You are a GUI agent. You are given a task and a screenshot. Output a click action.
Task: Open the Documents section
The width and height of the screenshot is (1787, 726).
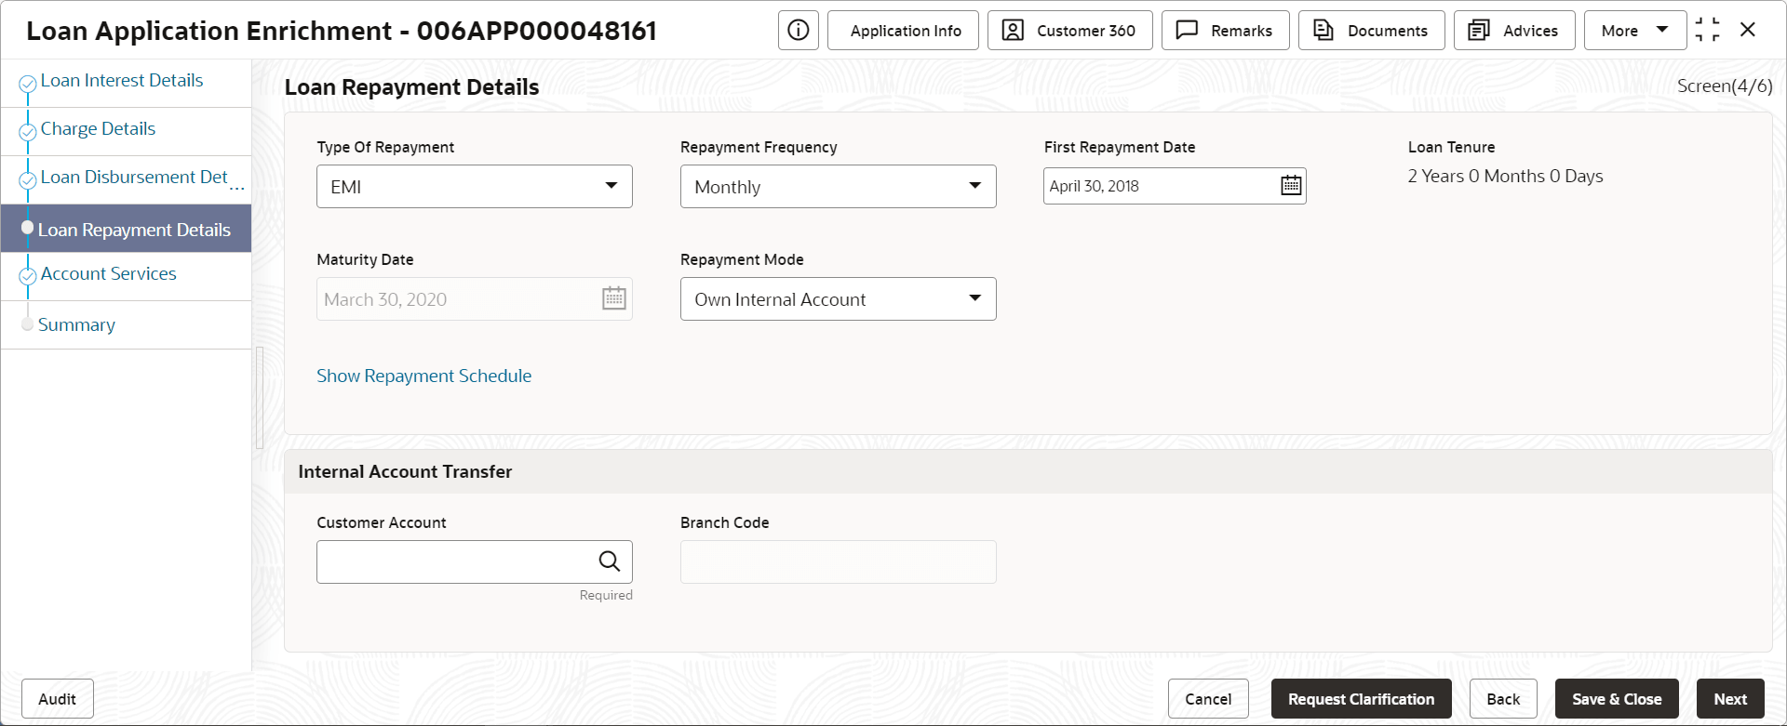coord(1371,31)
